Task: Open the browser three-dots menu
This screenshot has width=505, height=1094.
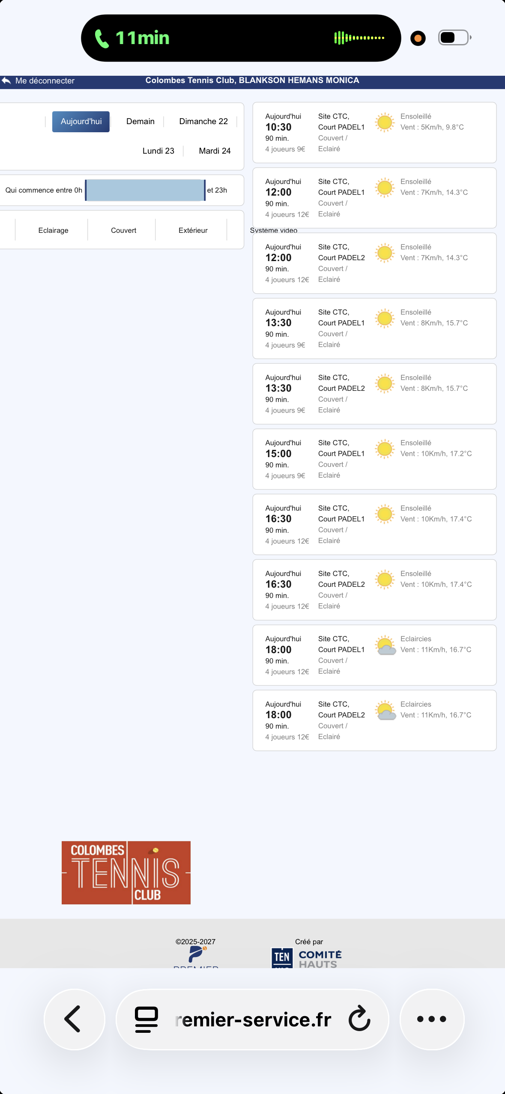Action: tap(431, 1019)
